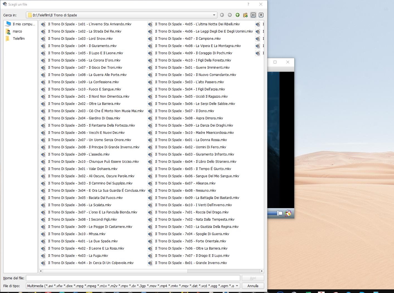Switch to detailed list view mode
Viewport: 394px width, 293px height.
[x=261, y=15]
